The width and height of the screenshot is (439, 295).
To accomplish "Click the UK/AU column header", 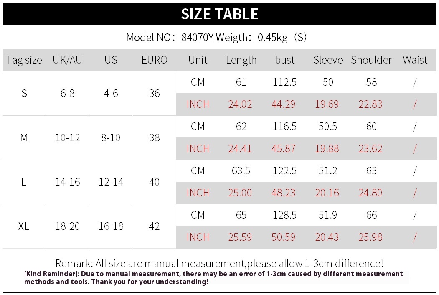I will 68,60.
